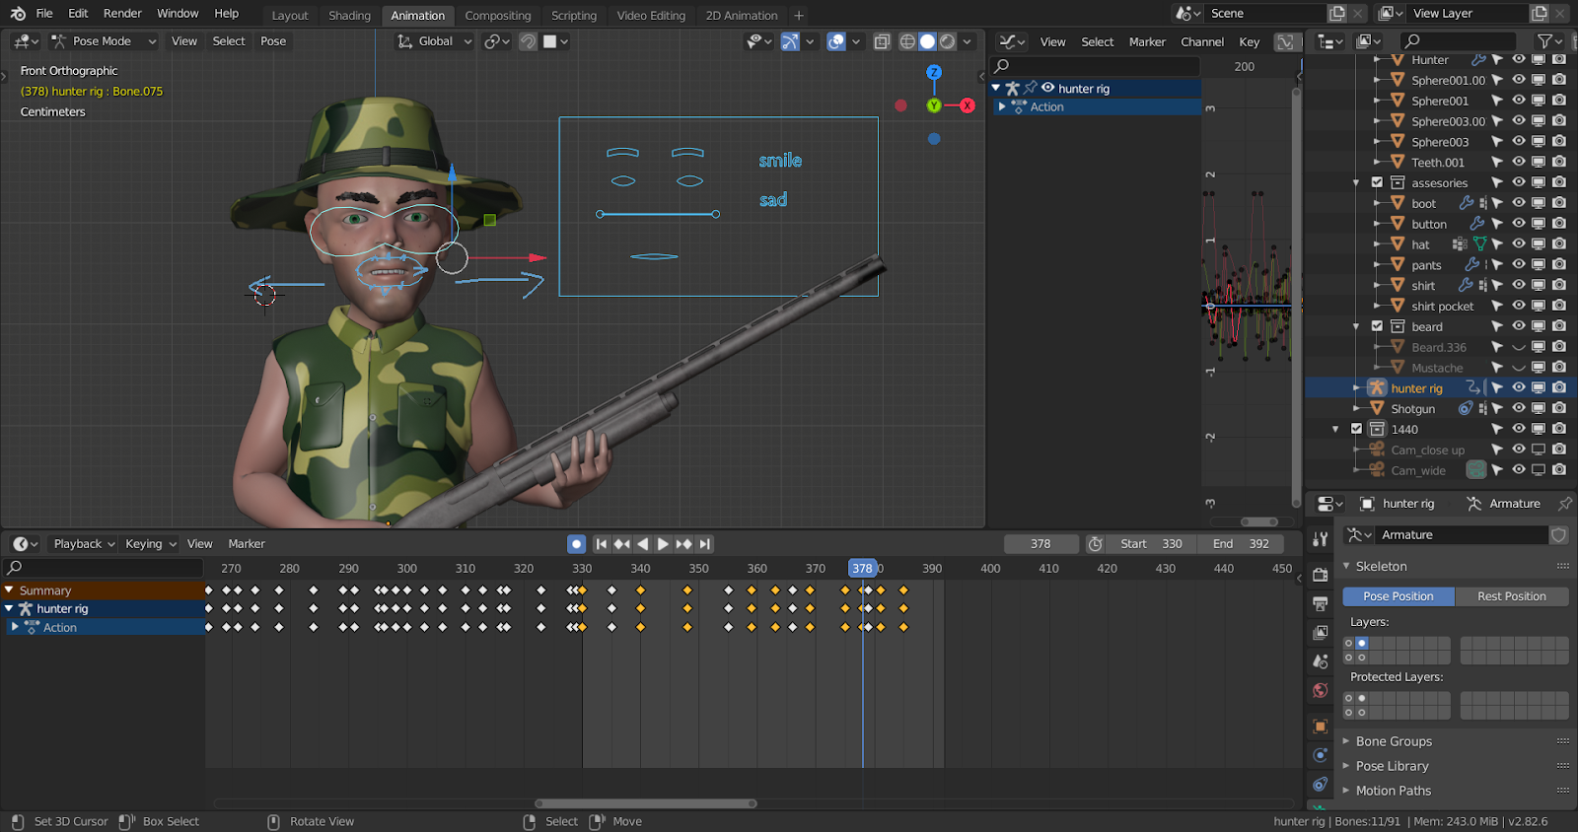Screen dimensions: 1578x832
Task: Click the auto keying record button
Action: [576, 544]
